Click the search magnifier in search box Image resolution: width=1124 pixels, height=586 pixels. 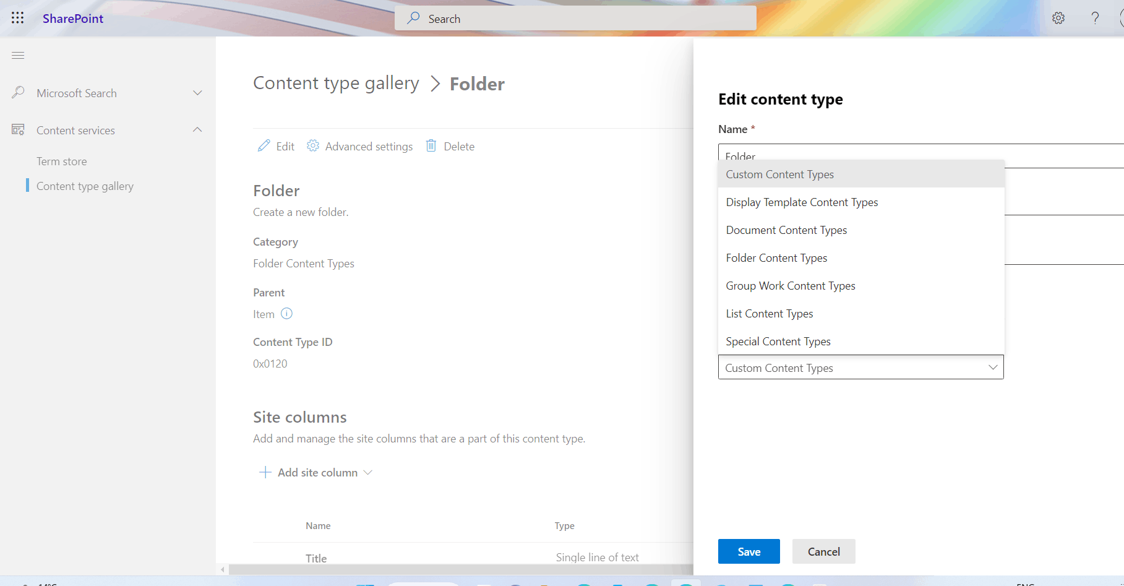click(413, 19)
